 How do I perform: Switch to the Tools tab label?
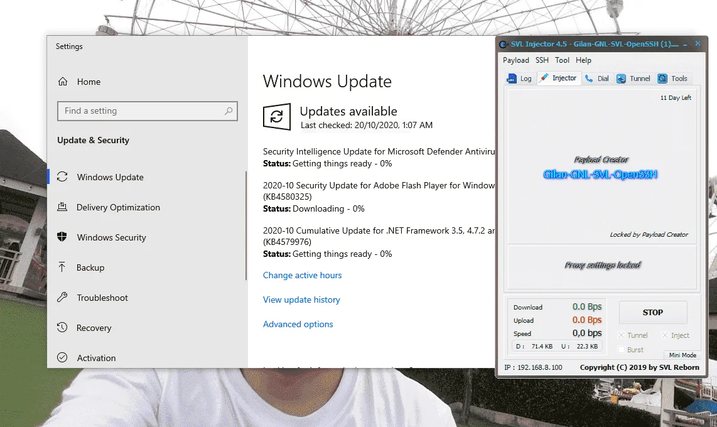pos(679,78)
